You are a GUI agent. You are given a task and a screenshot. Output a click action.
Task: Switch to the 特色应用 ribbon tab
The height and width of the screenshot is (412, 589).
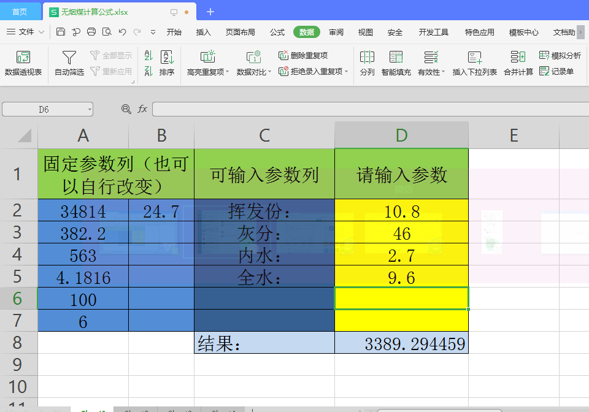point(479,32)
